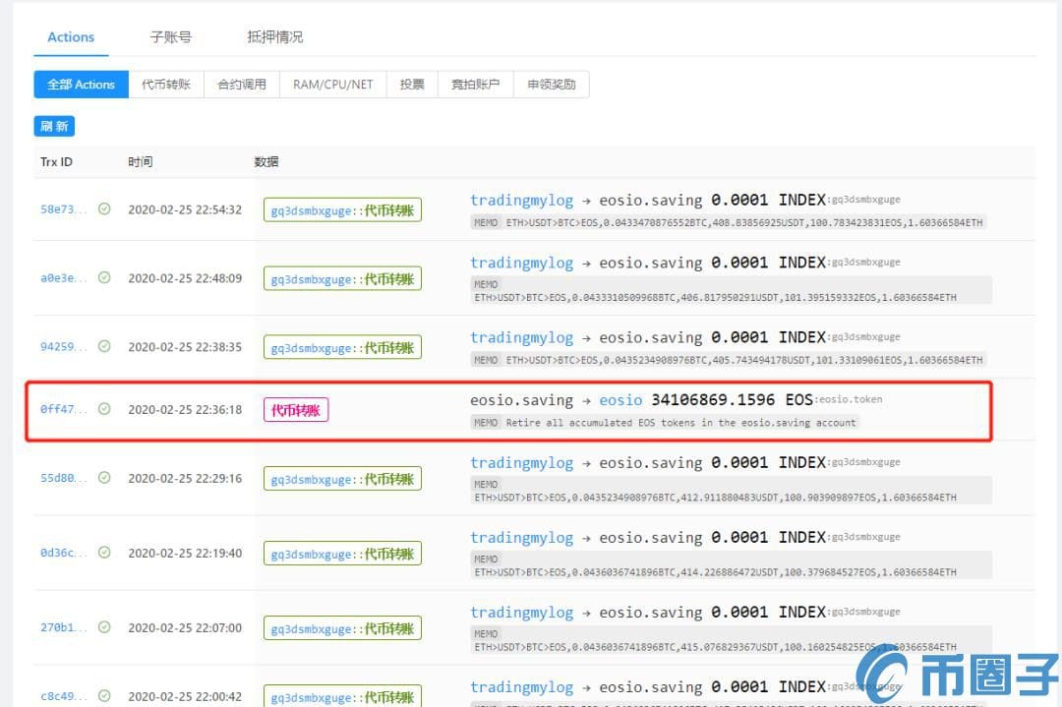Switch to the 合约调用 filter

(241, 84)
